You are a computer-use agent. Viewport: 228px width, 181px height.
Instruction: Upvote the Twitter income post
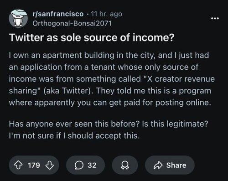[18, 165]
